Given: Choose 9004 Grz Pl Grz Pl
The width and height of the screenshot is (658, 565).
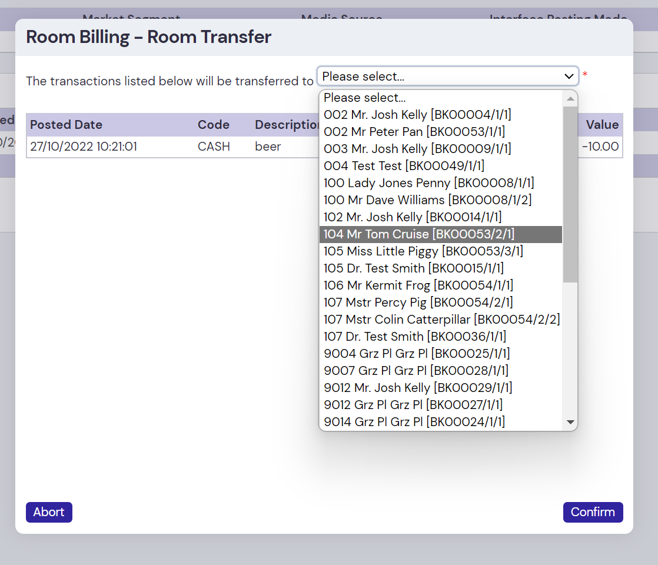Looking at the screenshot, I should (x=416, y=354).
